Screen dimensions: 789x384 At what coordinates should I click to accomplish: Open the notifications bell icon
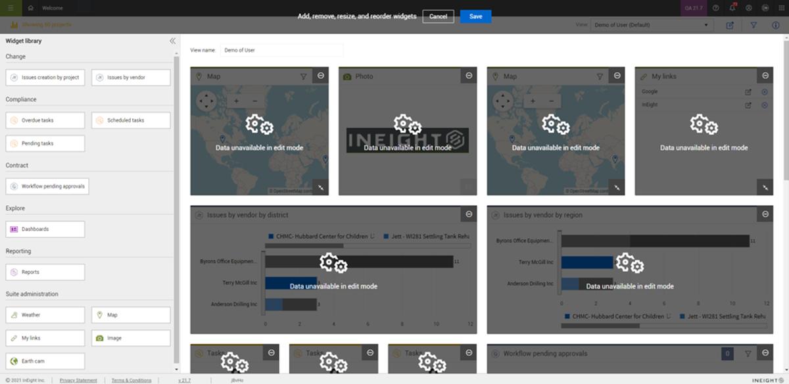pyautogui.click(x=732, y=8)
